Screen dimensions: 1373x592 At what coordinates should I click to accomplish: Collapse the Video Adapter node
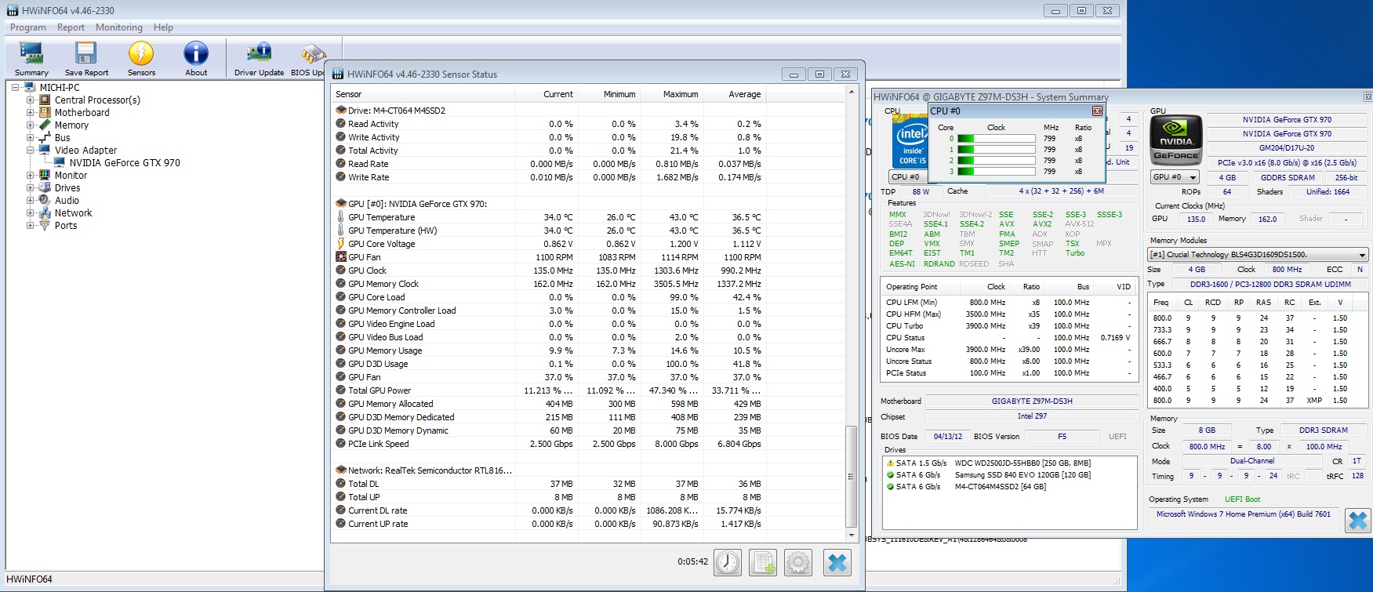click(x=31, y=150)
